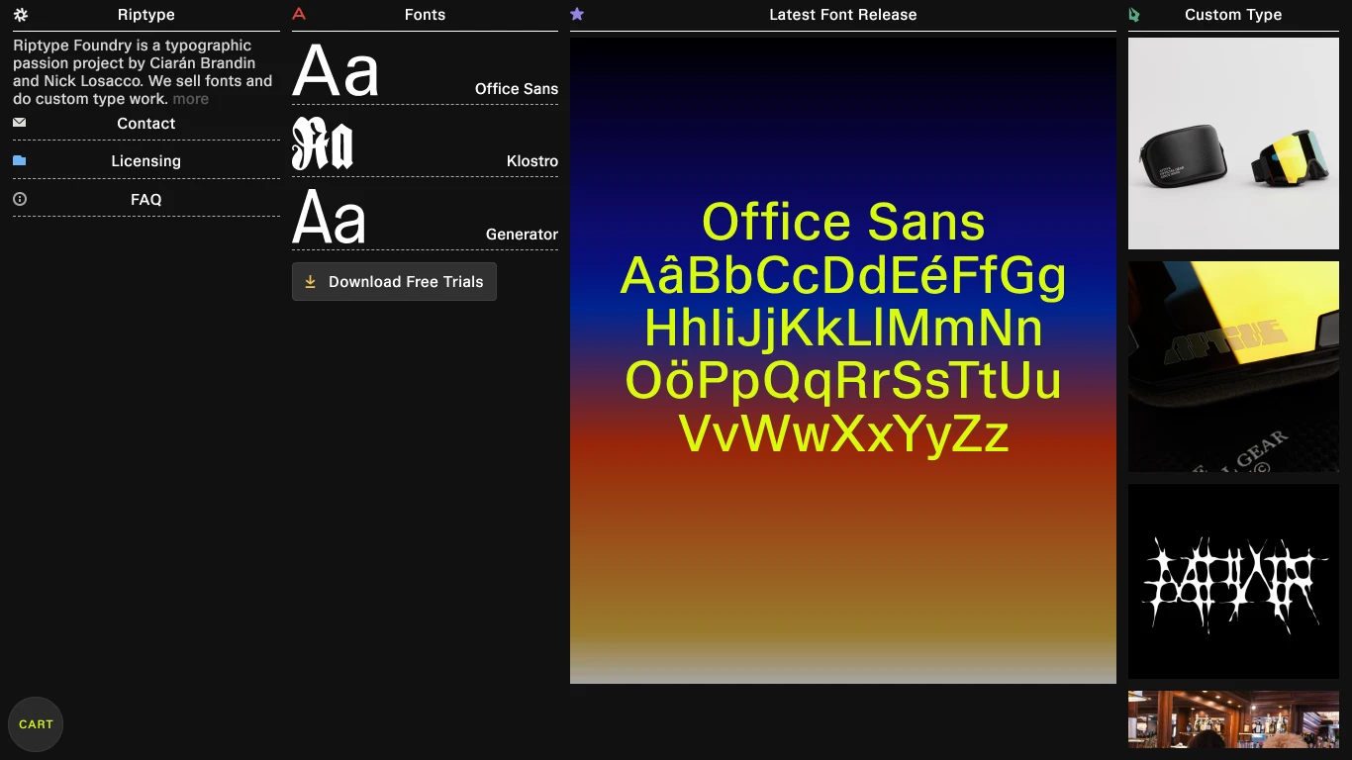Open the Generator font page
Image resolution: width=1352 pixels, height=760 pixels.
tap(522, 235)
